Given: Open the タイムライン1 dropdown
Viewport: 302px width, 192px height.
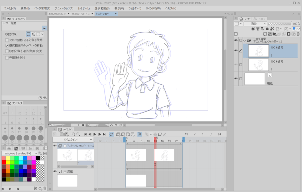Looking at the screenshot, I should (73, 139).
